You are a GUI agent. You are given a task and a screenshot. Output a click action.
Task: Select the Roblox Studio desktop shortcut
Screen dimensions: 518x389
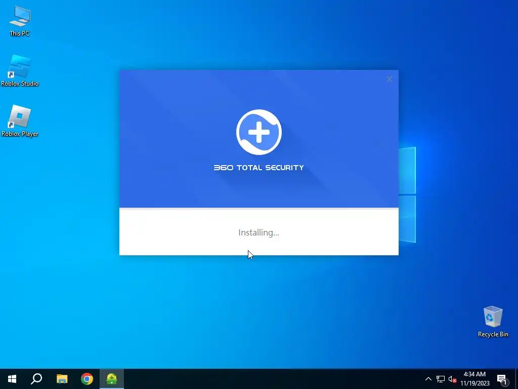[20, 71]
